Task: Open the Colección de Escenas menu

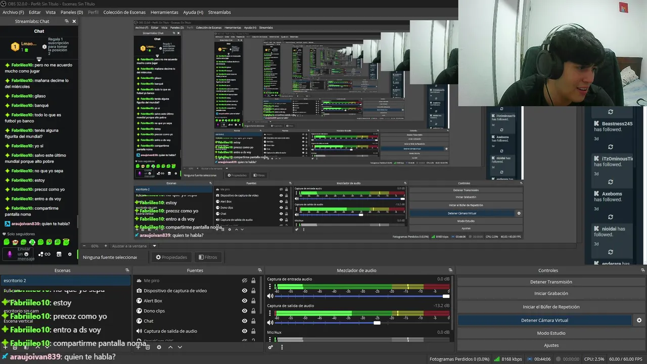Action: tap(124, 12)
